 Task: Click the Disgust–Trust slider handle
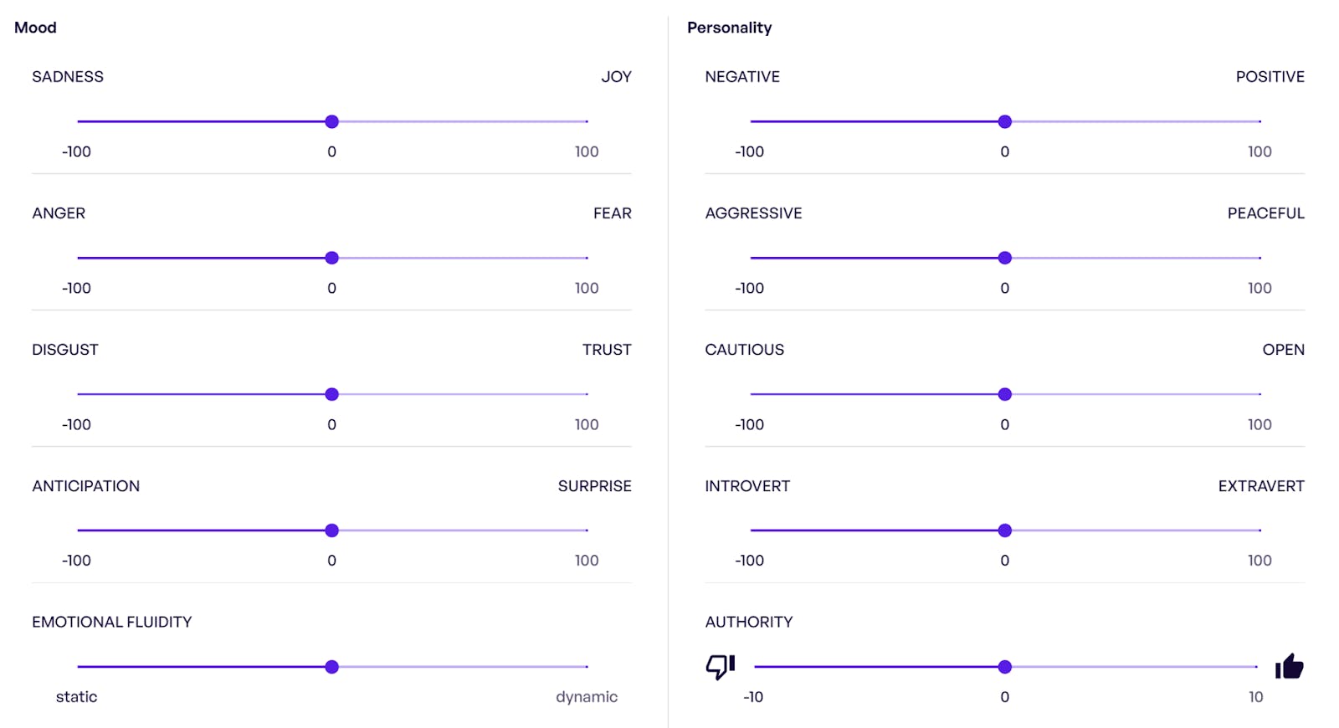332,394
